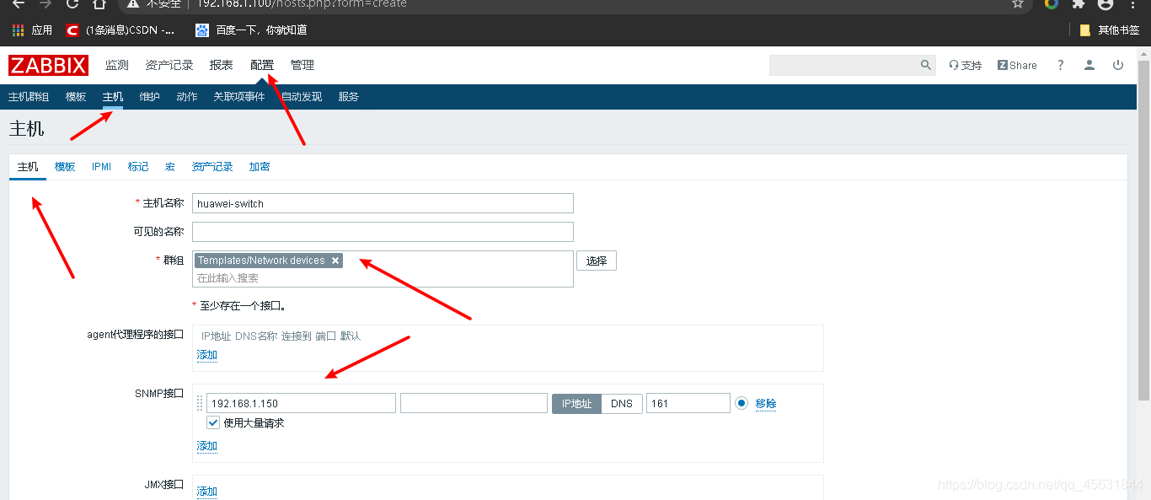
Task: Click the logout power icon
Action: pos(1118,65)
